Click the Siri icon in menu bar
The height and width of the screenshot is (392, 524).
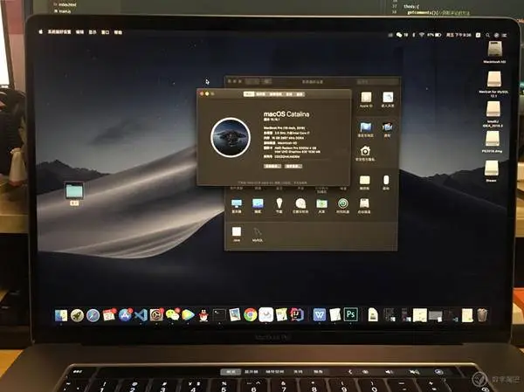(497, 35)
